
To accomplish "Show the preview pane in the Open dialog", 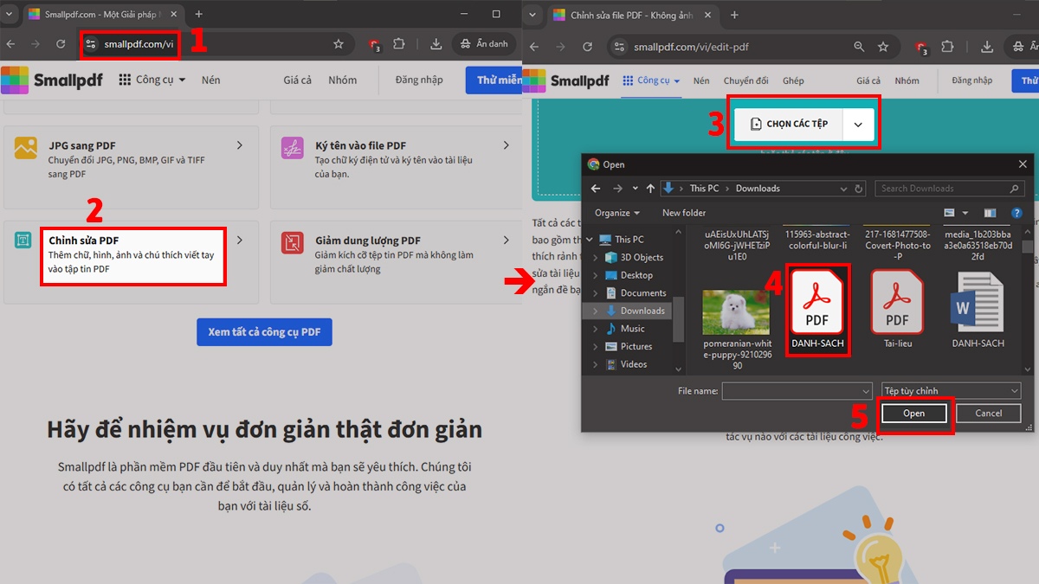I will tap(990, 213).
